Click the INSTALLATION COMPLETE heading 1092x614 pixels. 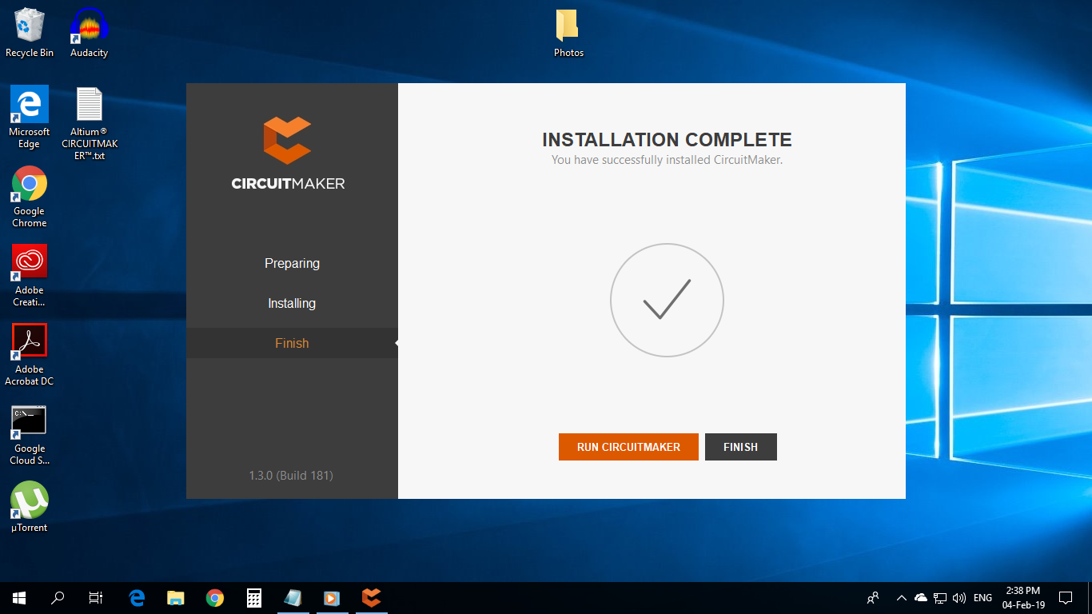point(667,140)
